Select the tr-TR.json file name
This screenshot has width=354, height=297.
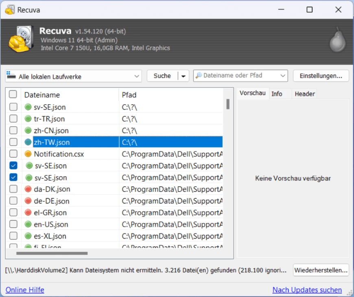pos(49,119)
